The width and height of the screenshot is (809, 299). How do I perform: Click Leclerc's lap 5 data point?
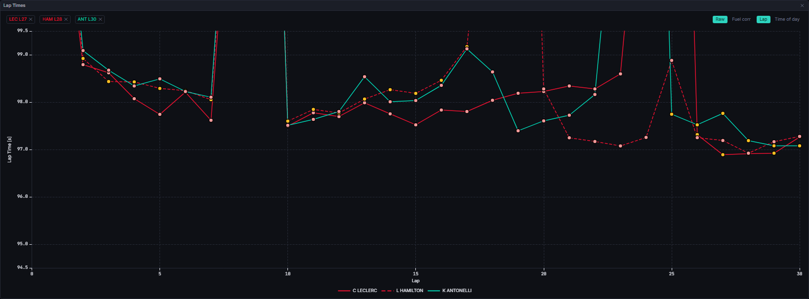click(160, 114)
